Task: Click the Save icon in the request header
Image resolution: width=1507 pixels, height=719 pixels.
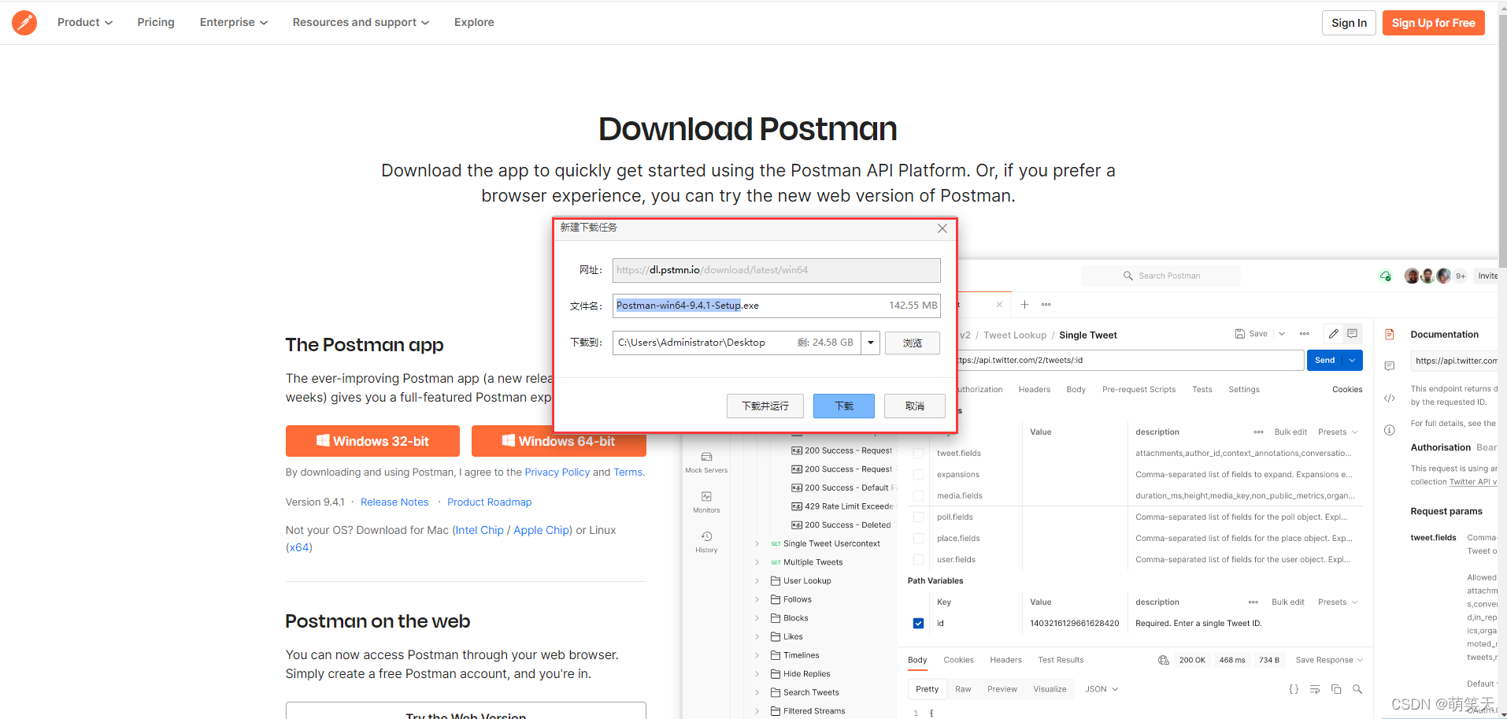Action: (1240, 334)
